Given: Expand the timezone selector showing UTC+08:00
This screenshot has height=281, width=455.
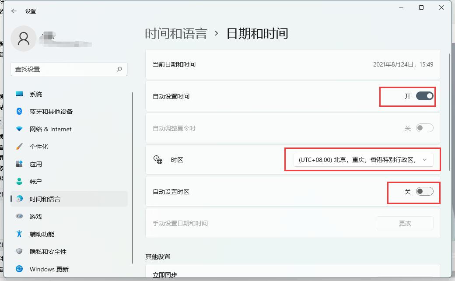Looking at the screenshot, I should point(362,159).
